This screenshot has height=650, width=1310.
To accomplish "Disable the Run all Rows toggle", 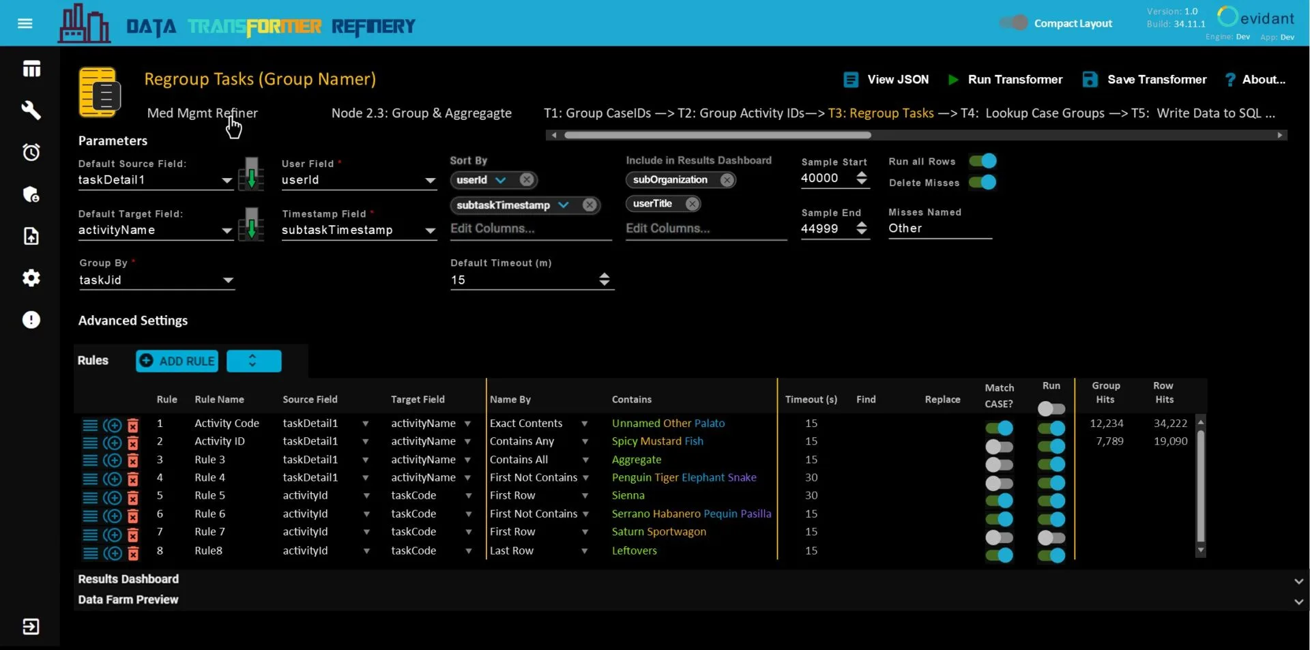I will point(983,162).
